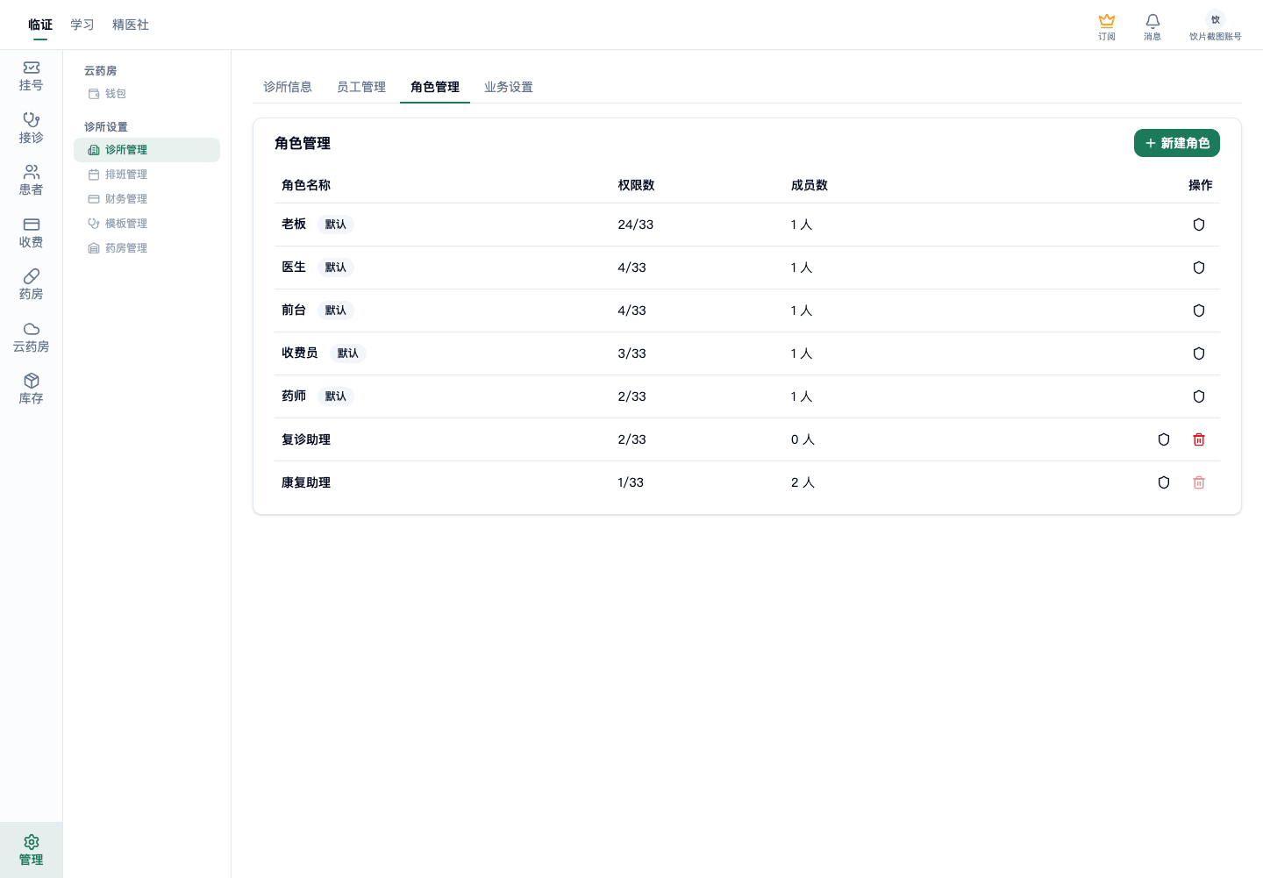Open 学习 top navigation tab
1263x878 pixels.
pos(82,25)
